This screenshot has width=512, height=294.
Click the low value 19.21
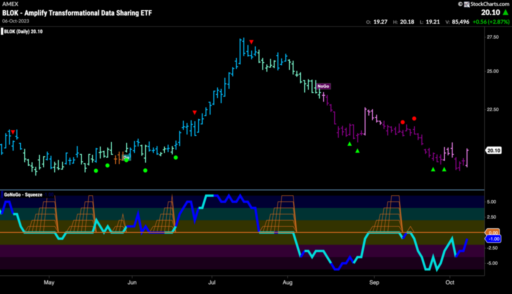[432, 22]
